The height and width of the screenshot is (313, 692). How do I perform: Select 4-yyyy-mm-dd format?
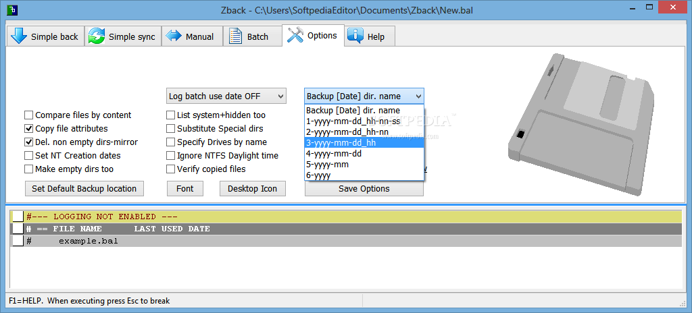click(364, 153)
